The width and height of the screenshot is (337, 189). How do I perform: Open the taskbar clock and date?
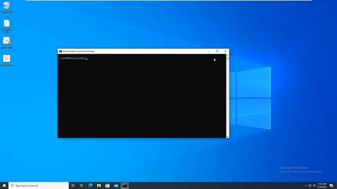(x=322, y=185)
